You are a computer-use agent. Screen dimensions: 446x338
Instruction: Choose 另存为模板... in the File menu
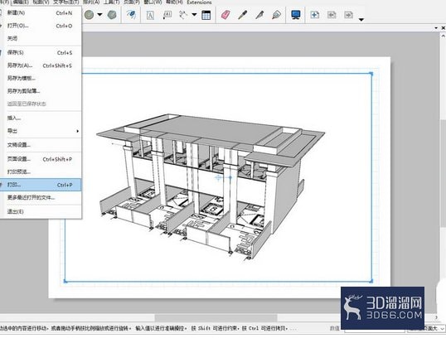point(41,79)
